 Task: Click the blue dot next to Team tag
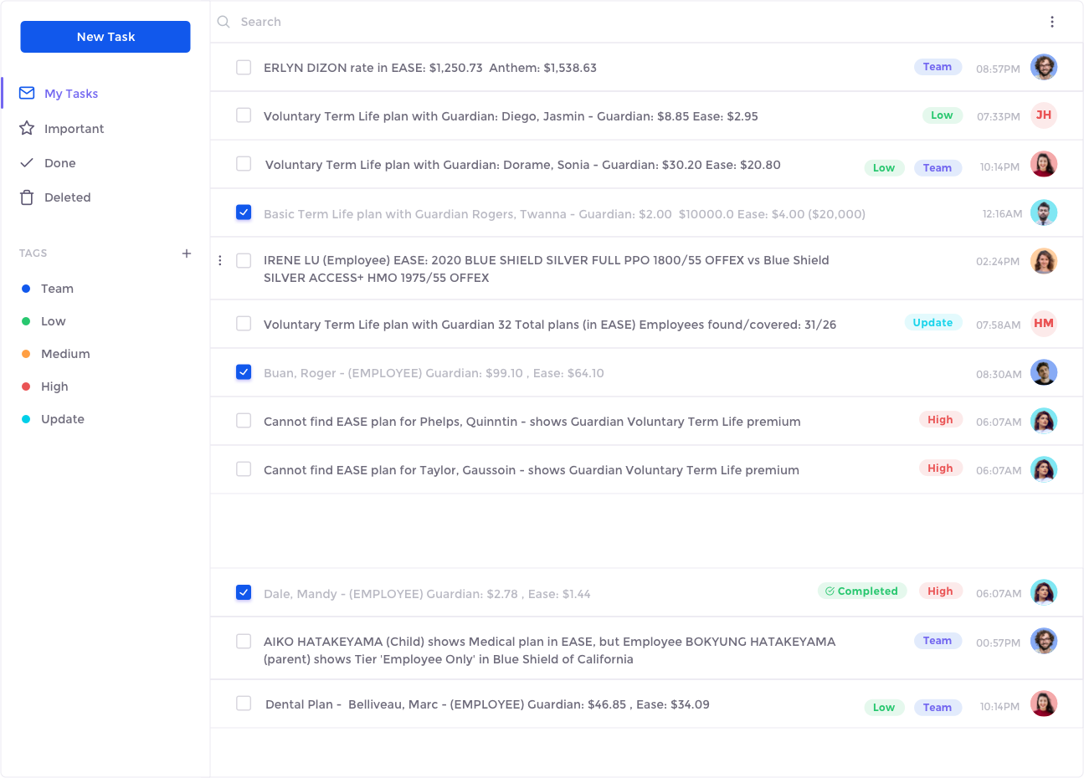point(26,289)
